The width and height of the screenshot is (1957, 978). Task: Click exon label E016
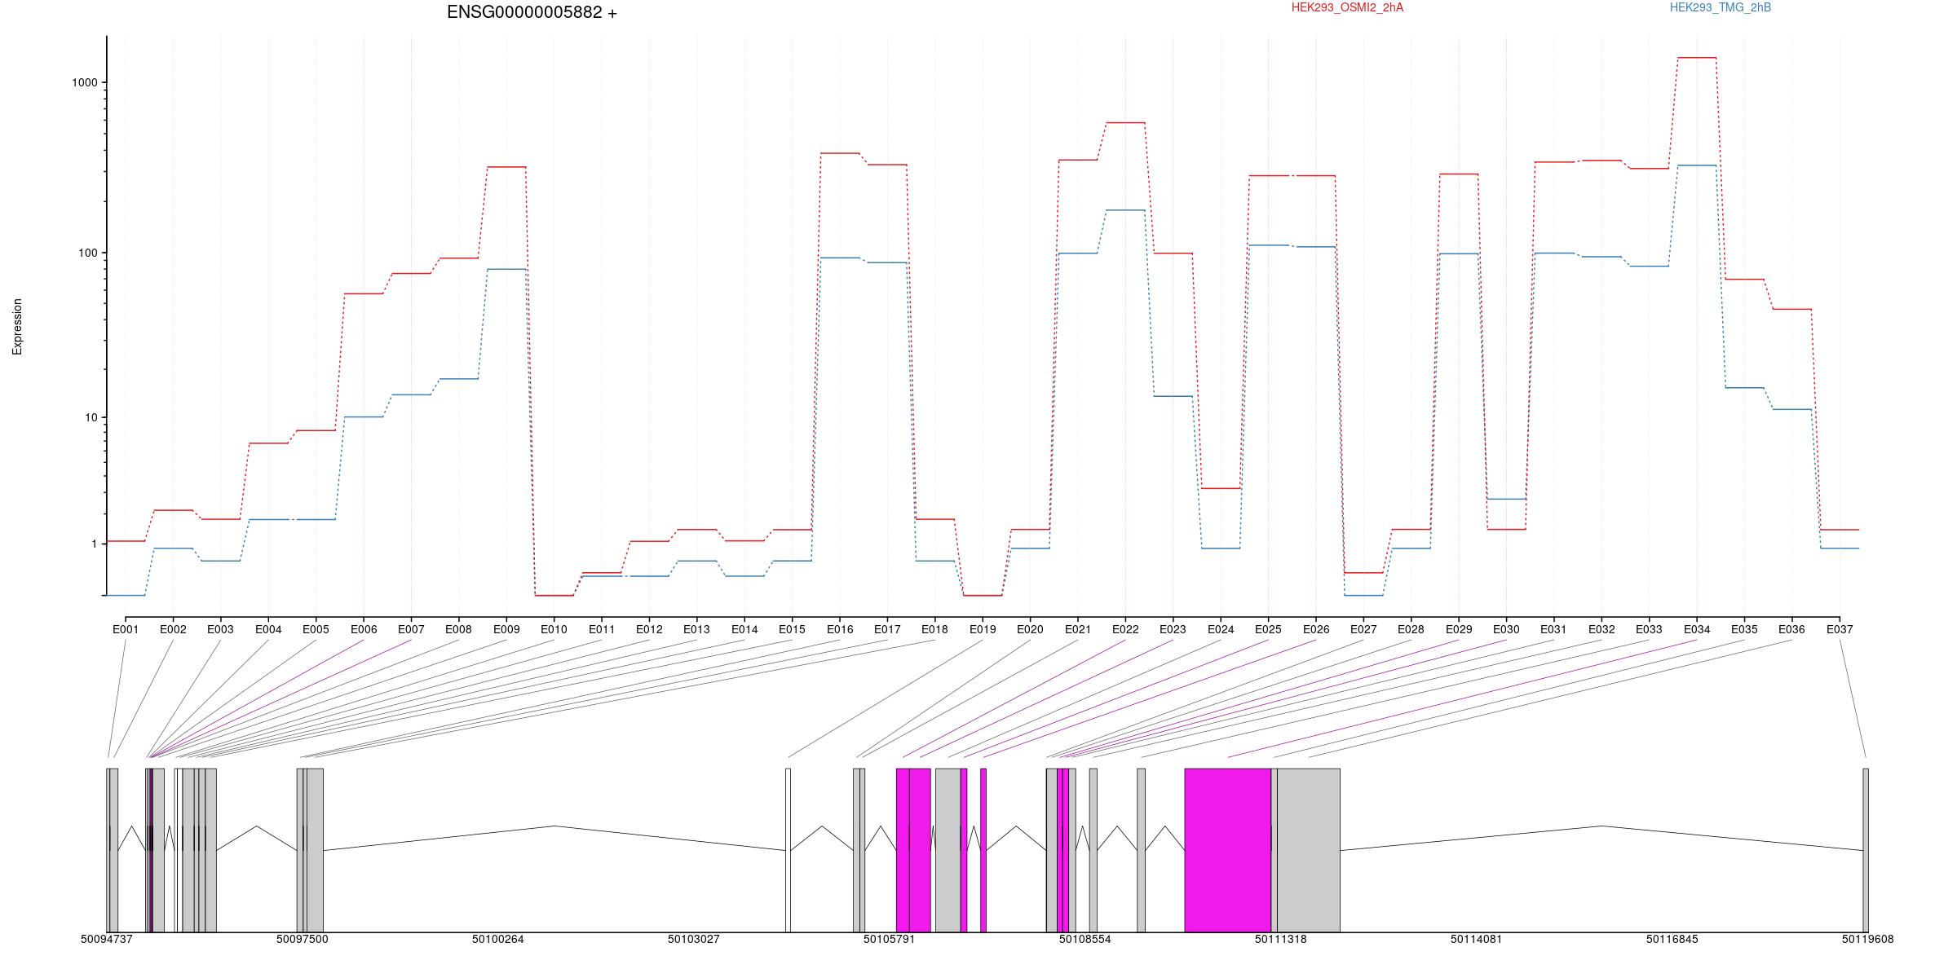coord(840,629)
